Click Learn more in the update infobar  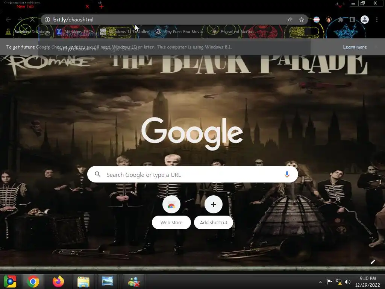(x=355, y=47)
